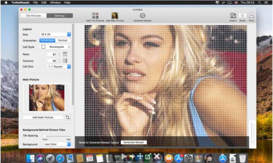
Task: Open System Preferences gear in dock
Action: [188, 158]
